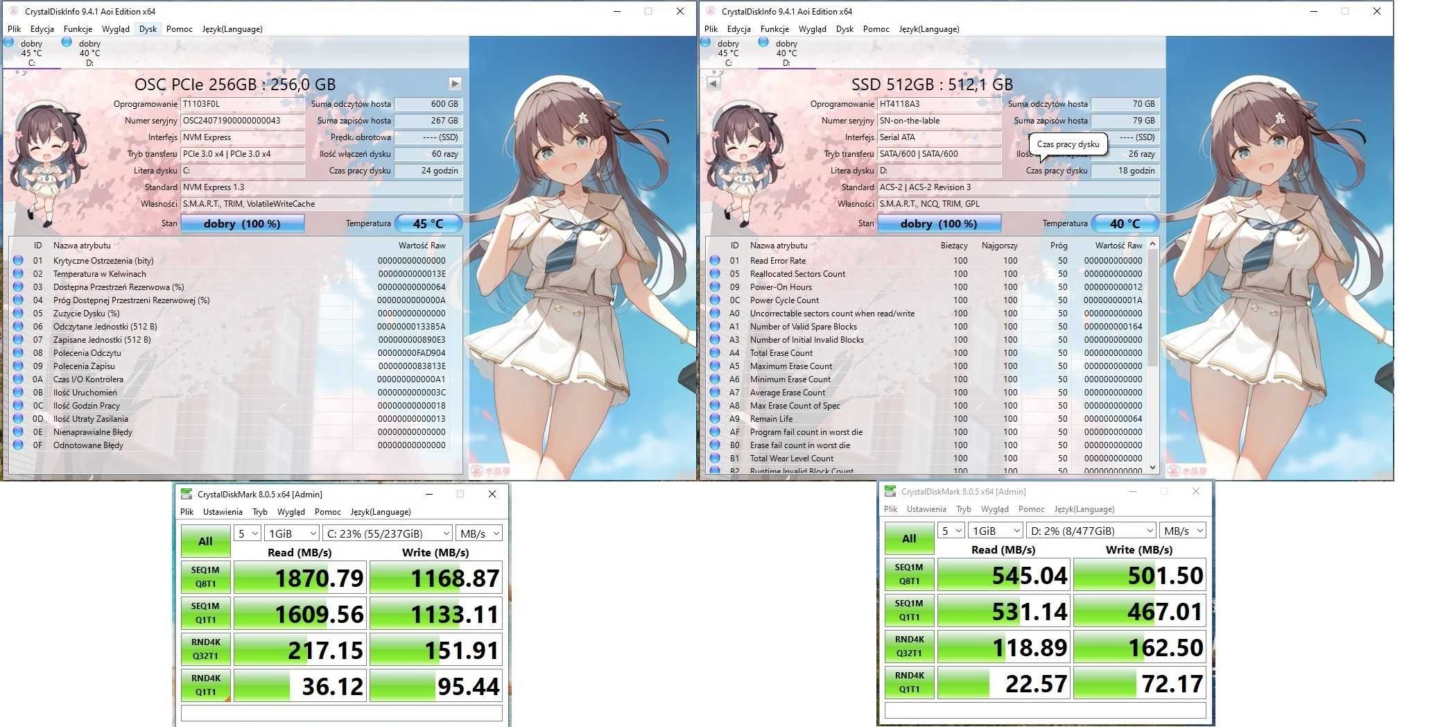
Task: Select disk D: status icon in left CrystalDiskInfo
Action: (67, 42)
